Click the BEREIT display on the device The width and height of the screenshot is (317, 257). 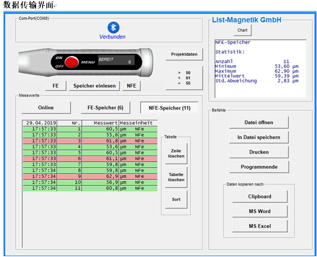pos(116,60)
